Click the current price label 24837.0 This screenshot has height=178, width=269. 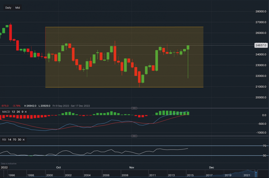pos(261,45)
